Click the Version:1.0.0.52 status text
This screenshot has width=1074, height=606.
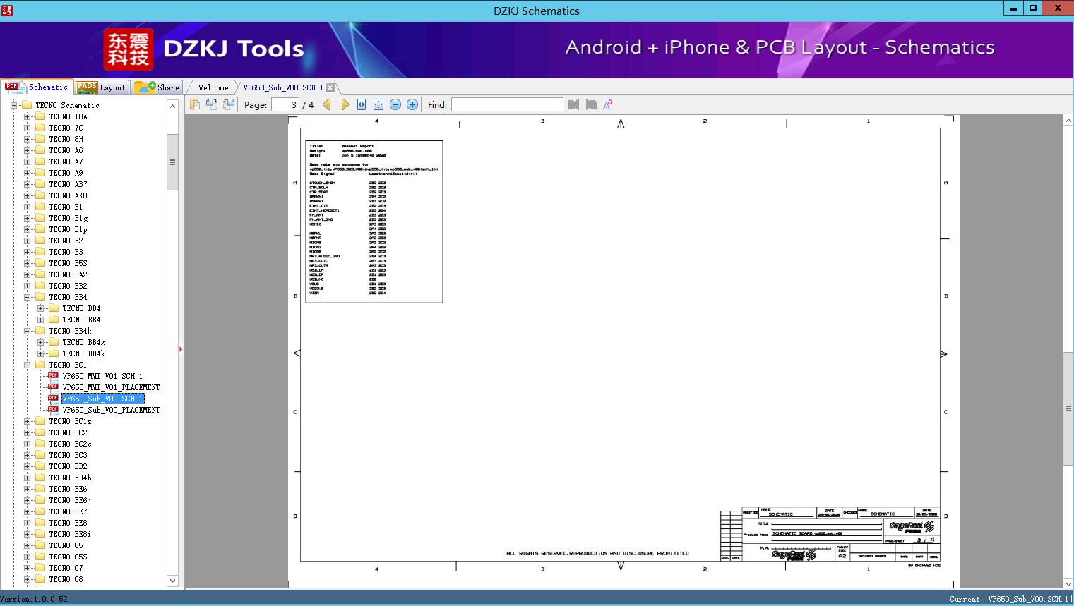click(35, 599)
